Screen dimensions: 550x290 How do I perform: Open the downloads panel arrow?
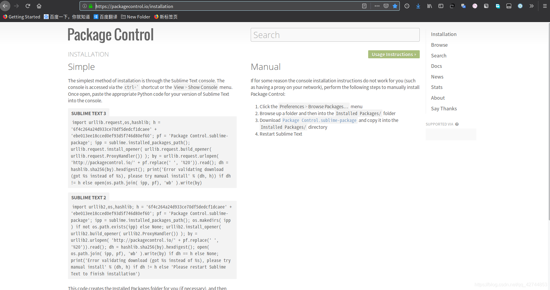tap(418, 6)
